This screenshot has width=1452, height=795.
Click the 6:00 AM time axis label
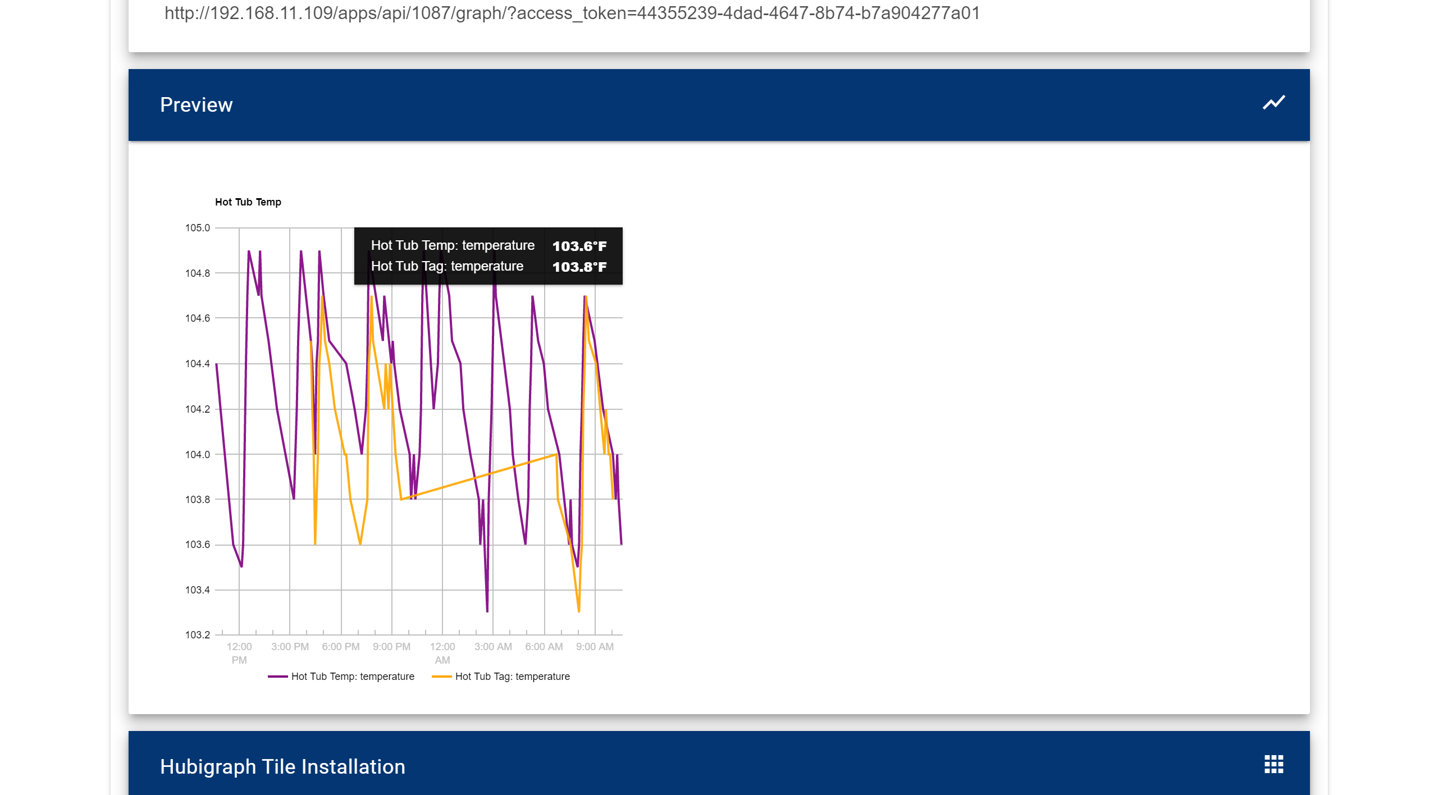544,646
